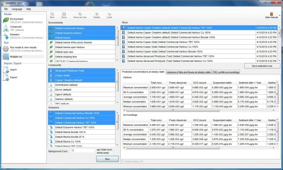Click Emissions list scroll down arrow
Screen dimensions: 283x170
click(x=117, y=145)
